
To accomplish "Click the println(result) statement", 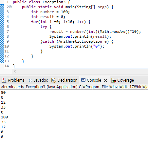I will [x=80, y=36].
